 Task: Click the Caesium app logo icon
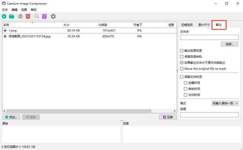(x=4, y=3)
